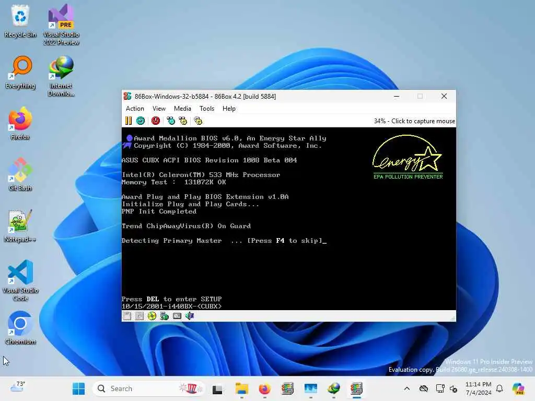The height and width of the screenshot is (401, 535).
Task: Select the Visual Studio Code desktop shortcut
Action: tap(20, 280)
